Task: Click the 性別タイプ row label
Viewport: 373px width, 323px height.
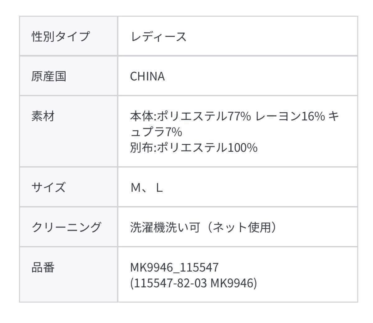Action: 60,37
